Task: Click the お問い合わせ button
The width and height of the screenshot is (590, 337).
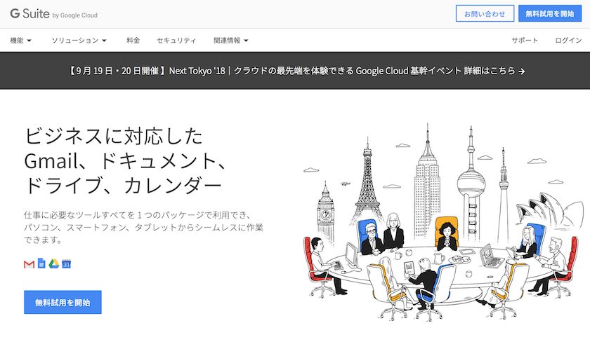Action: pos(485,13)
